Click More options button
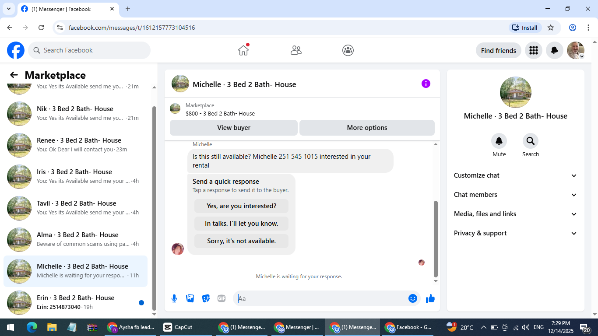The width and height of the screenshot is (598, 336). tap(367, 128)
